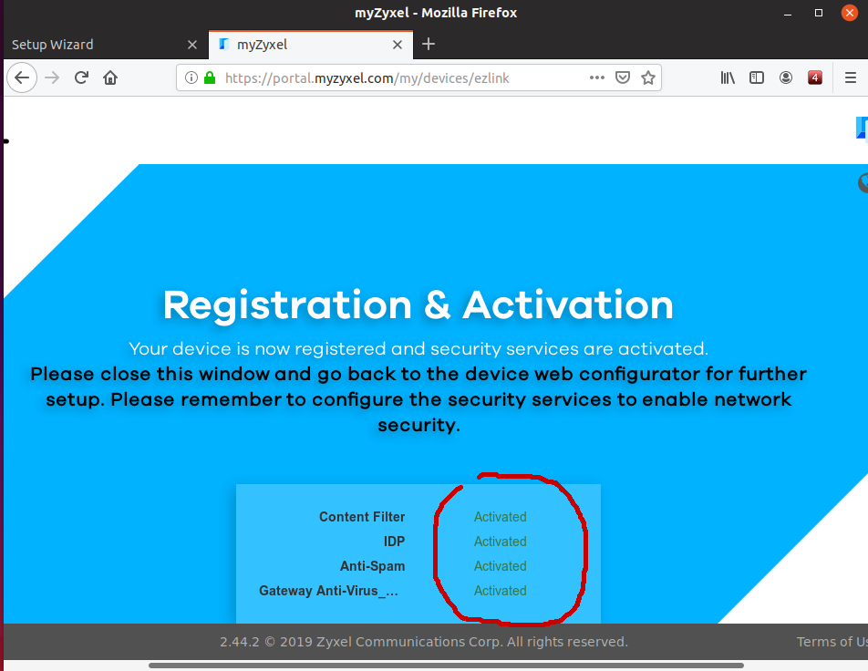The image size is (868, 671).
Task: Open the Firefox account icon
Action: point(786,77)
